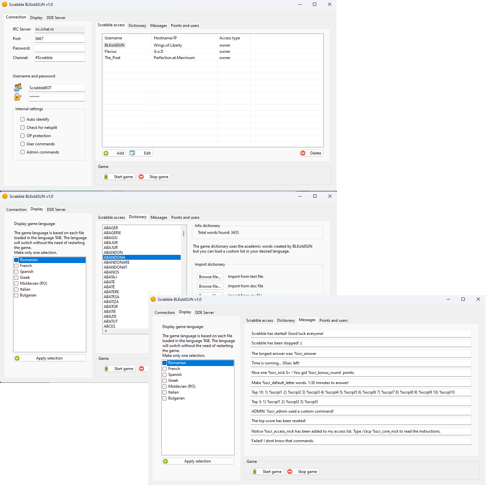Check French language in Dictionary window

[16, 266]
